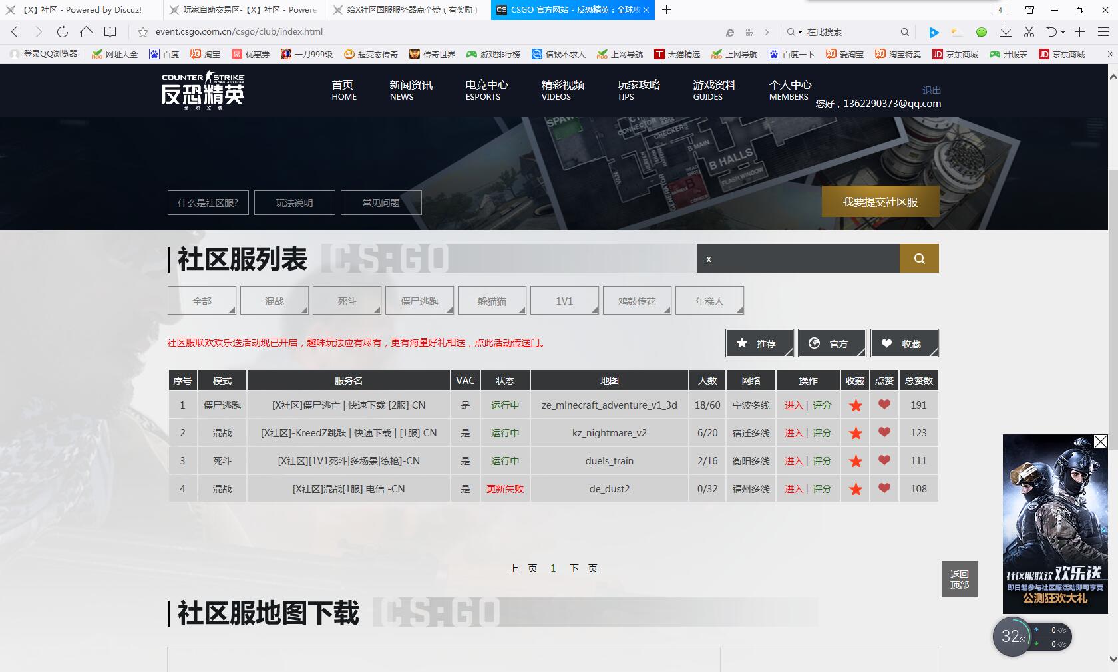
Task: Like the kz_nightmare_v2 server with heart
Action: point(884,432)
